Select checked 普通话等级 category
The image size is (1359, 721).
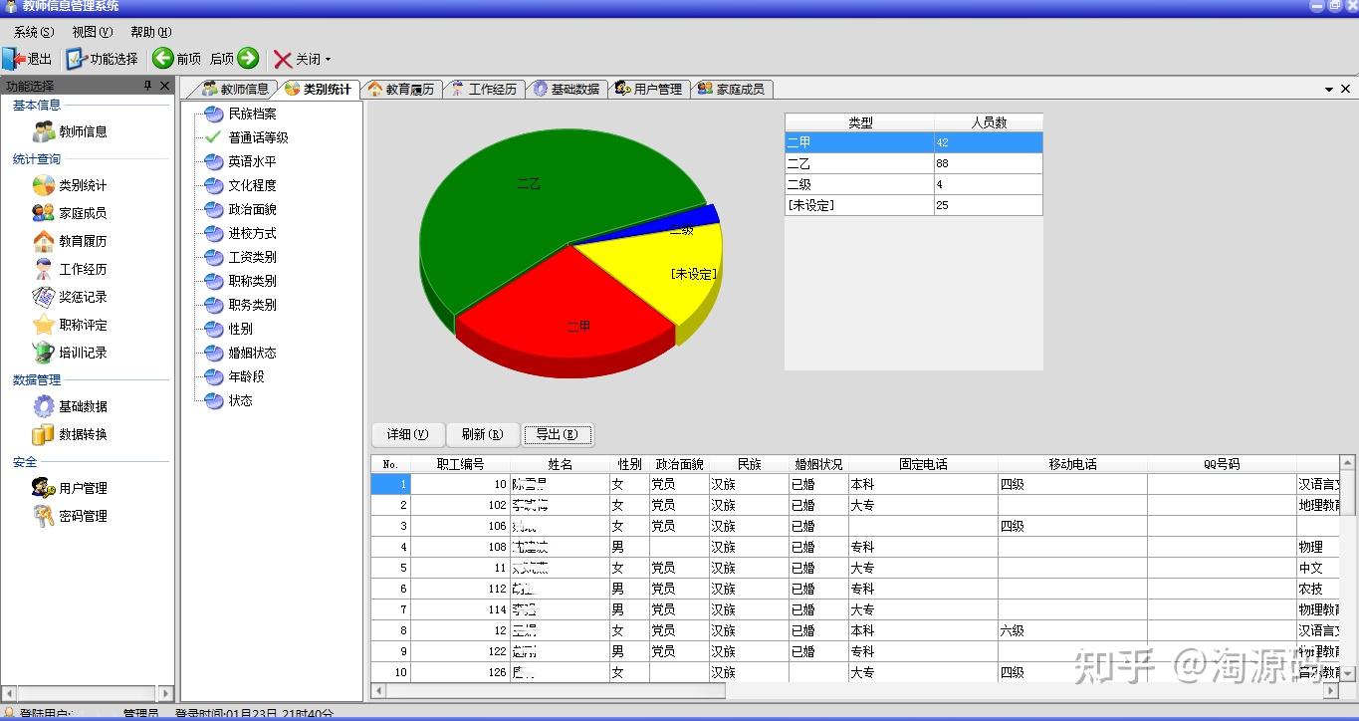pos(258,137)
